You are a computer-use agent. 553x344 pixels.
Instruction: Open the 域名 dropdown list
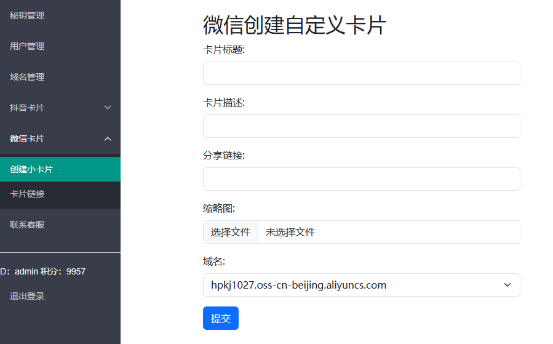tap(361, 285)
